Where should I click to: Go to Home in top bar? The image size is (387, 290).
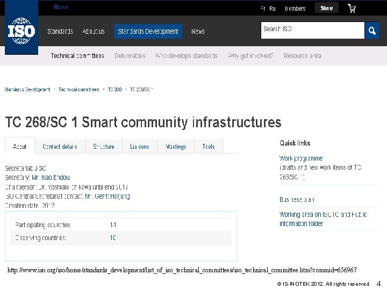coord(61,8)
